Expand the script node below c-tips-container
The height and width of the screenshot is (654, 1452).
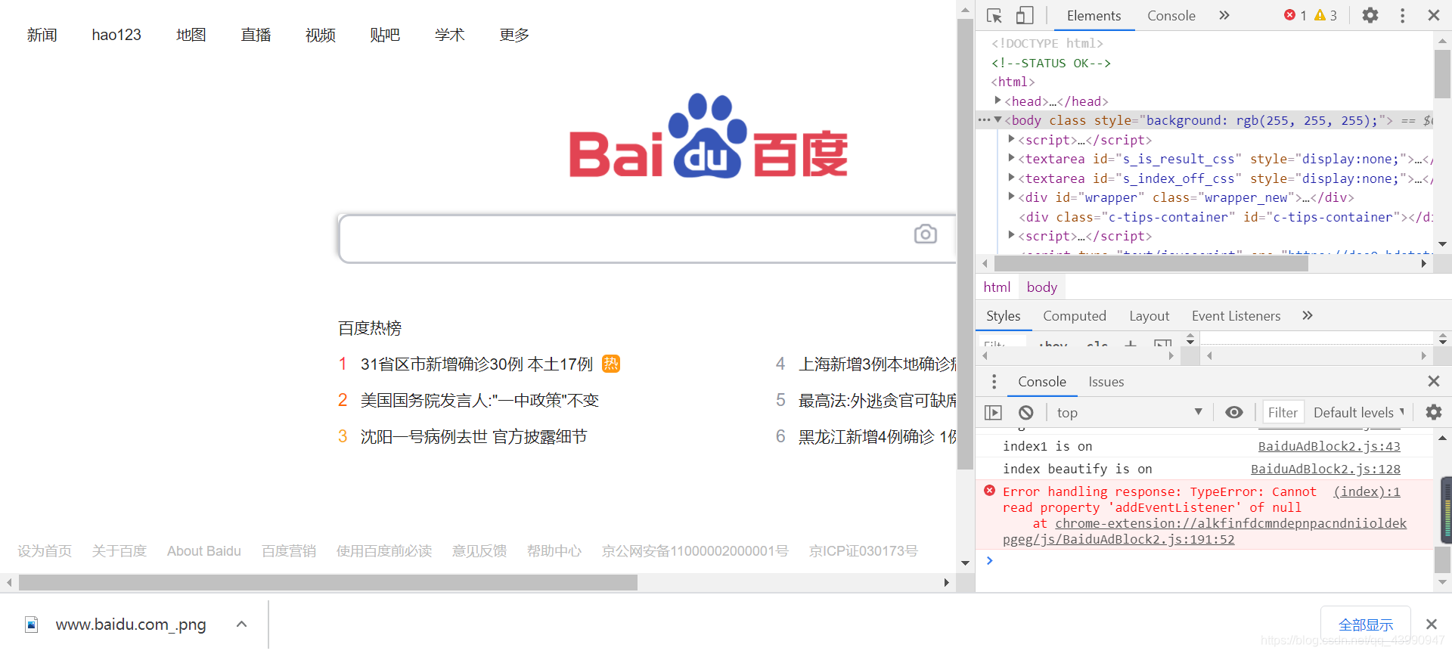coord(1011,234)
